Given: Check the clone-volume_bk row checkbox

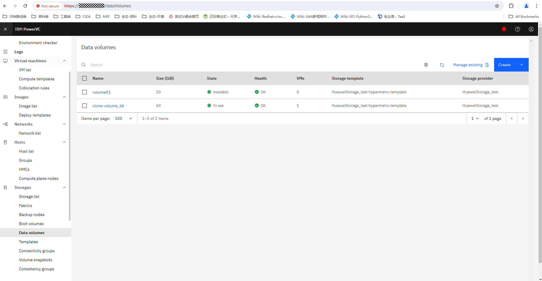Looking at the screenshot, I should (x=84, y=106).
